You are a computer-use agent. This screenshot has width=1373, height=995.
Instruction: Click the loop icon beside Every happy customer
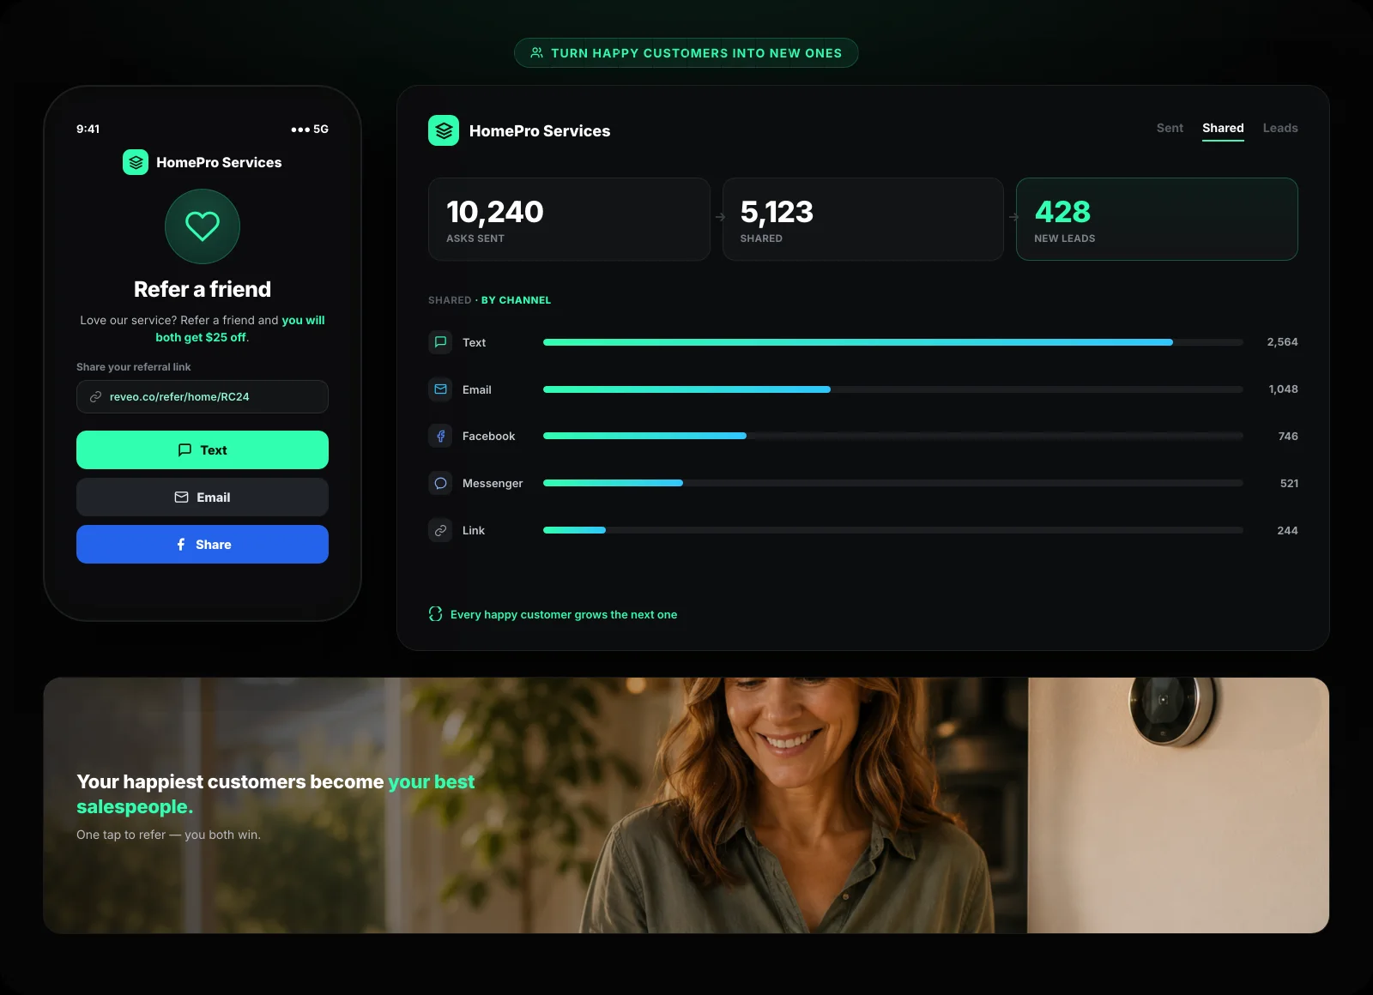pos(435,614)
